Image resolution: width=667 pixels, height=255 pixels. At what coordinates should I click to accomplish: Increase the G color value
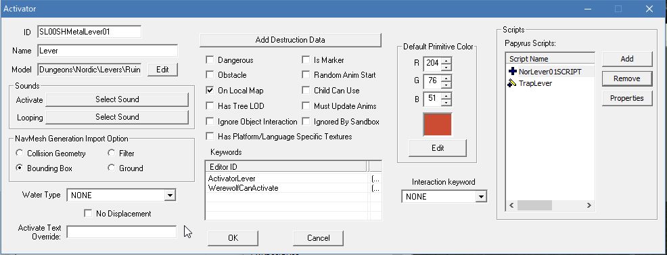446,78
